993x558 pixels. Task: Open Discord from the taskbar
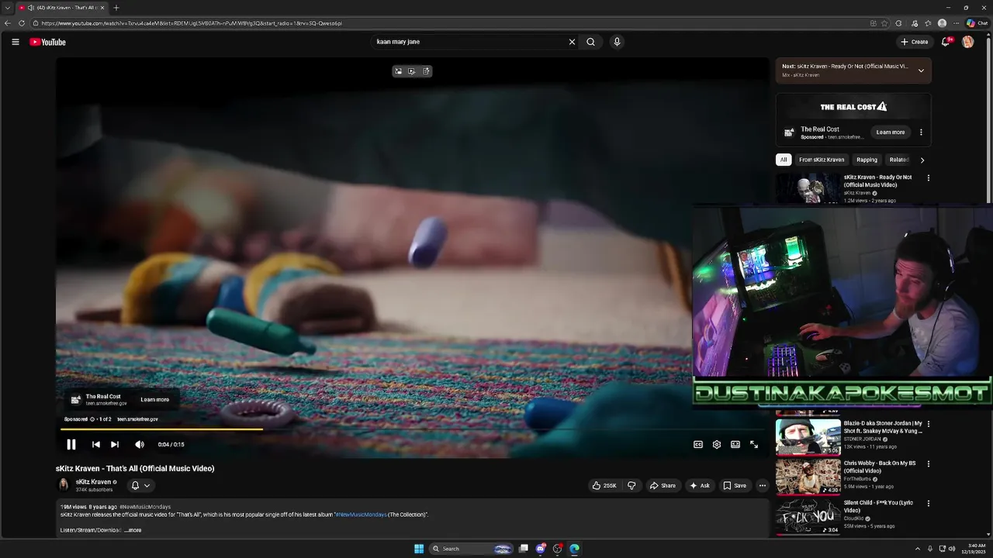click(x=541, y=549)
